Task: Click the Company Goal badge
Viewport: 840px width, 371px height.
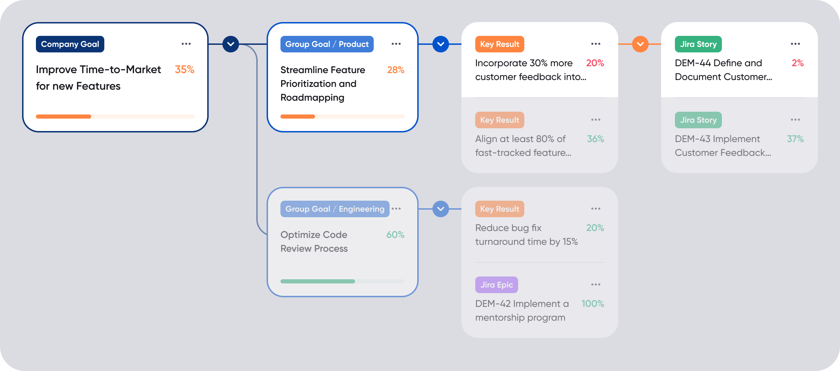Action: (70, 44)
